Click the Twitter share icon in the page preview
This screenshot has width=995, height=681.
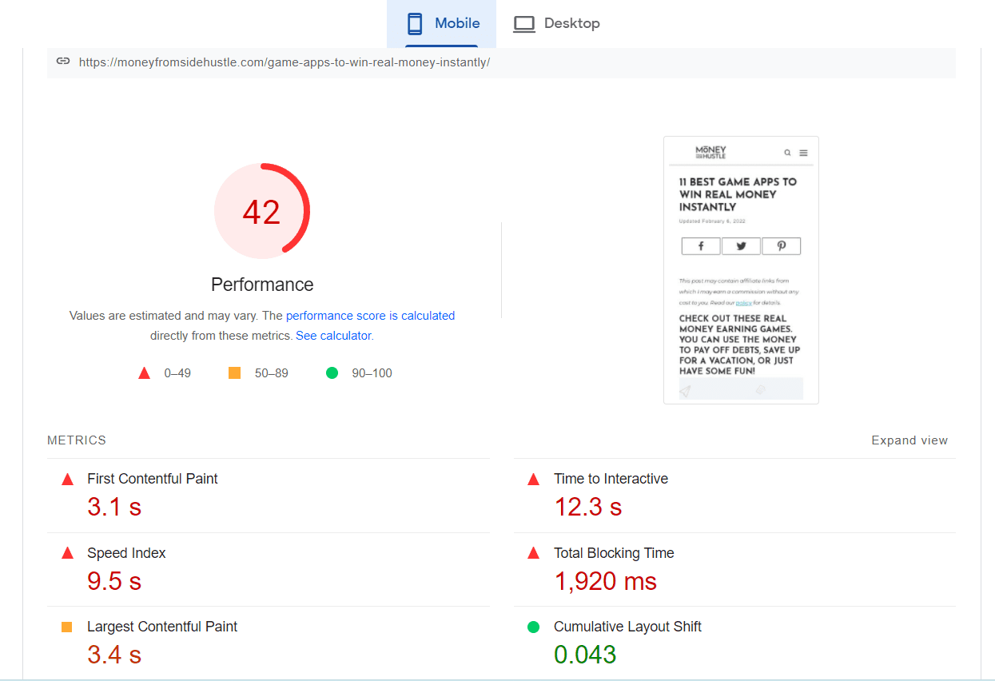741,245
